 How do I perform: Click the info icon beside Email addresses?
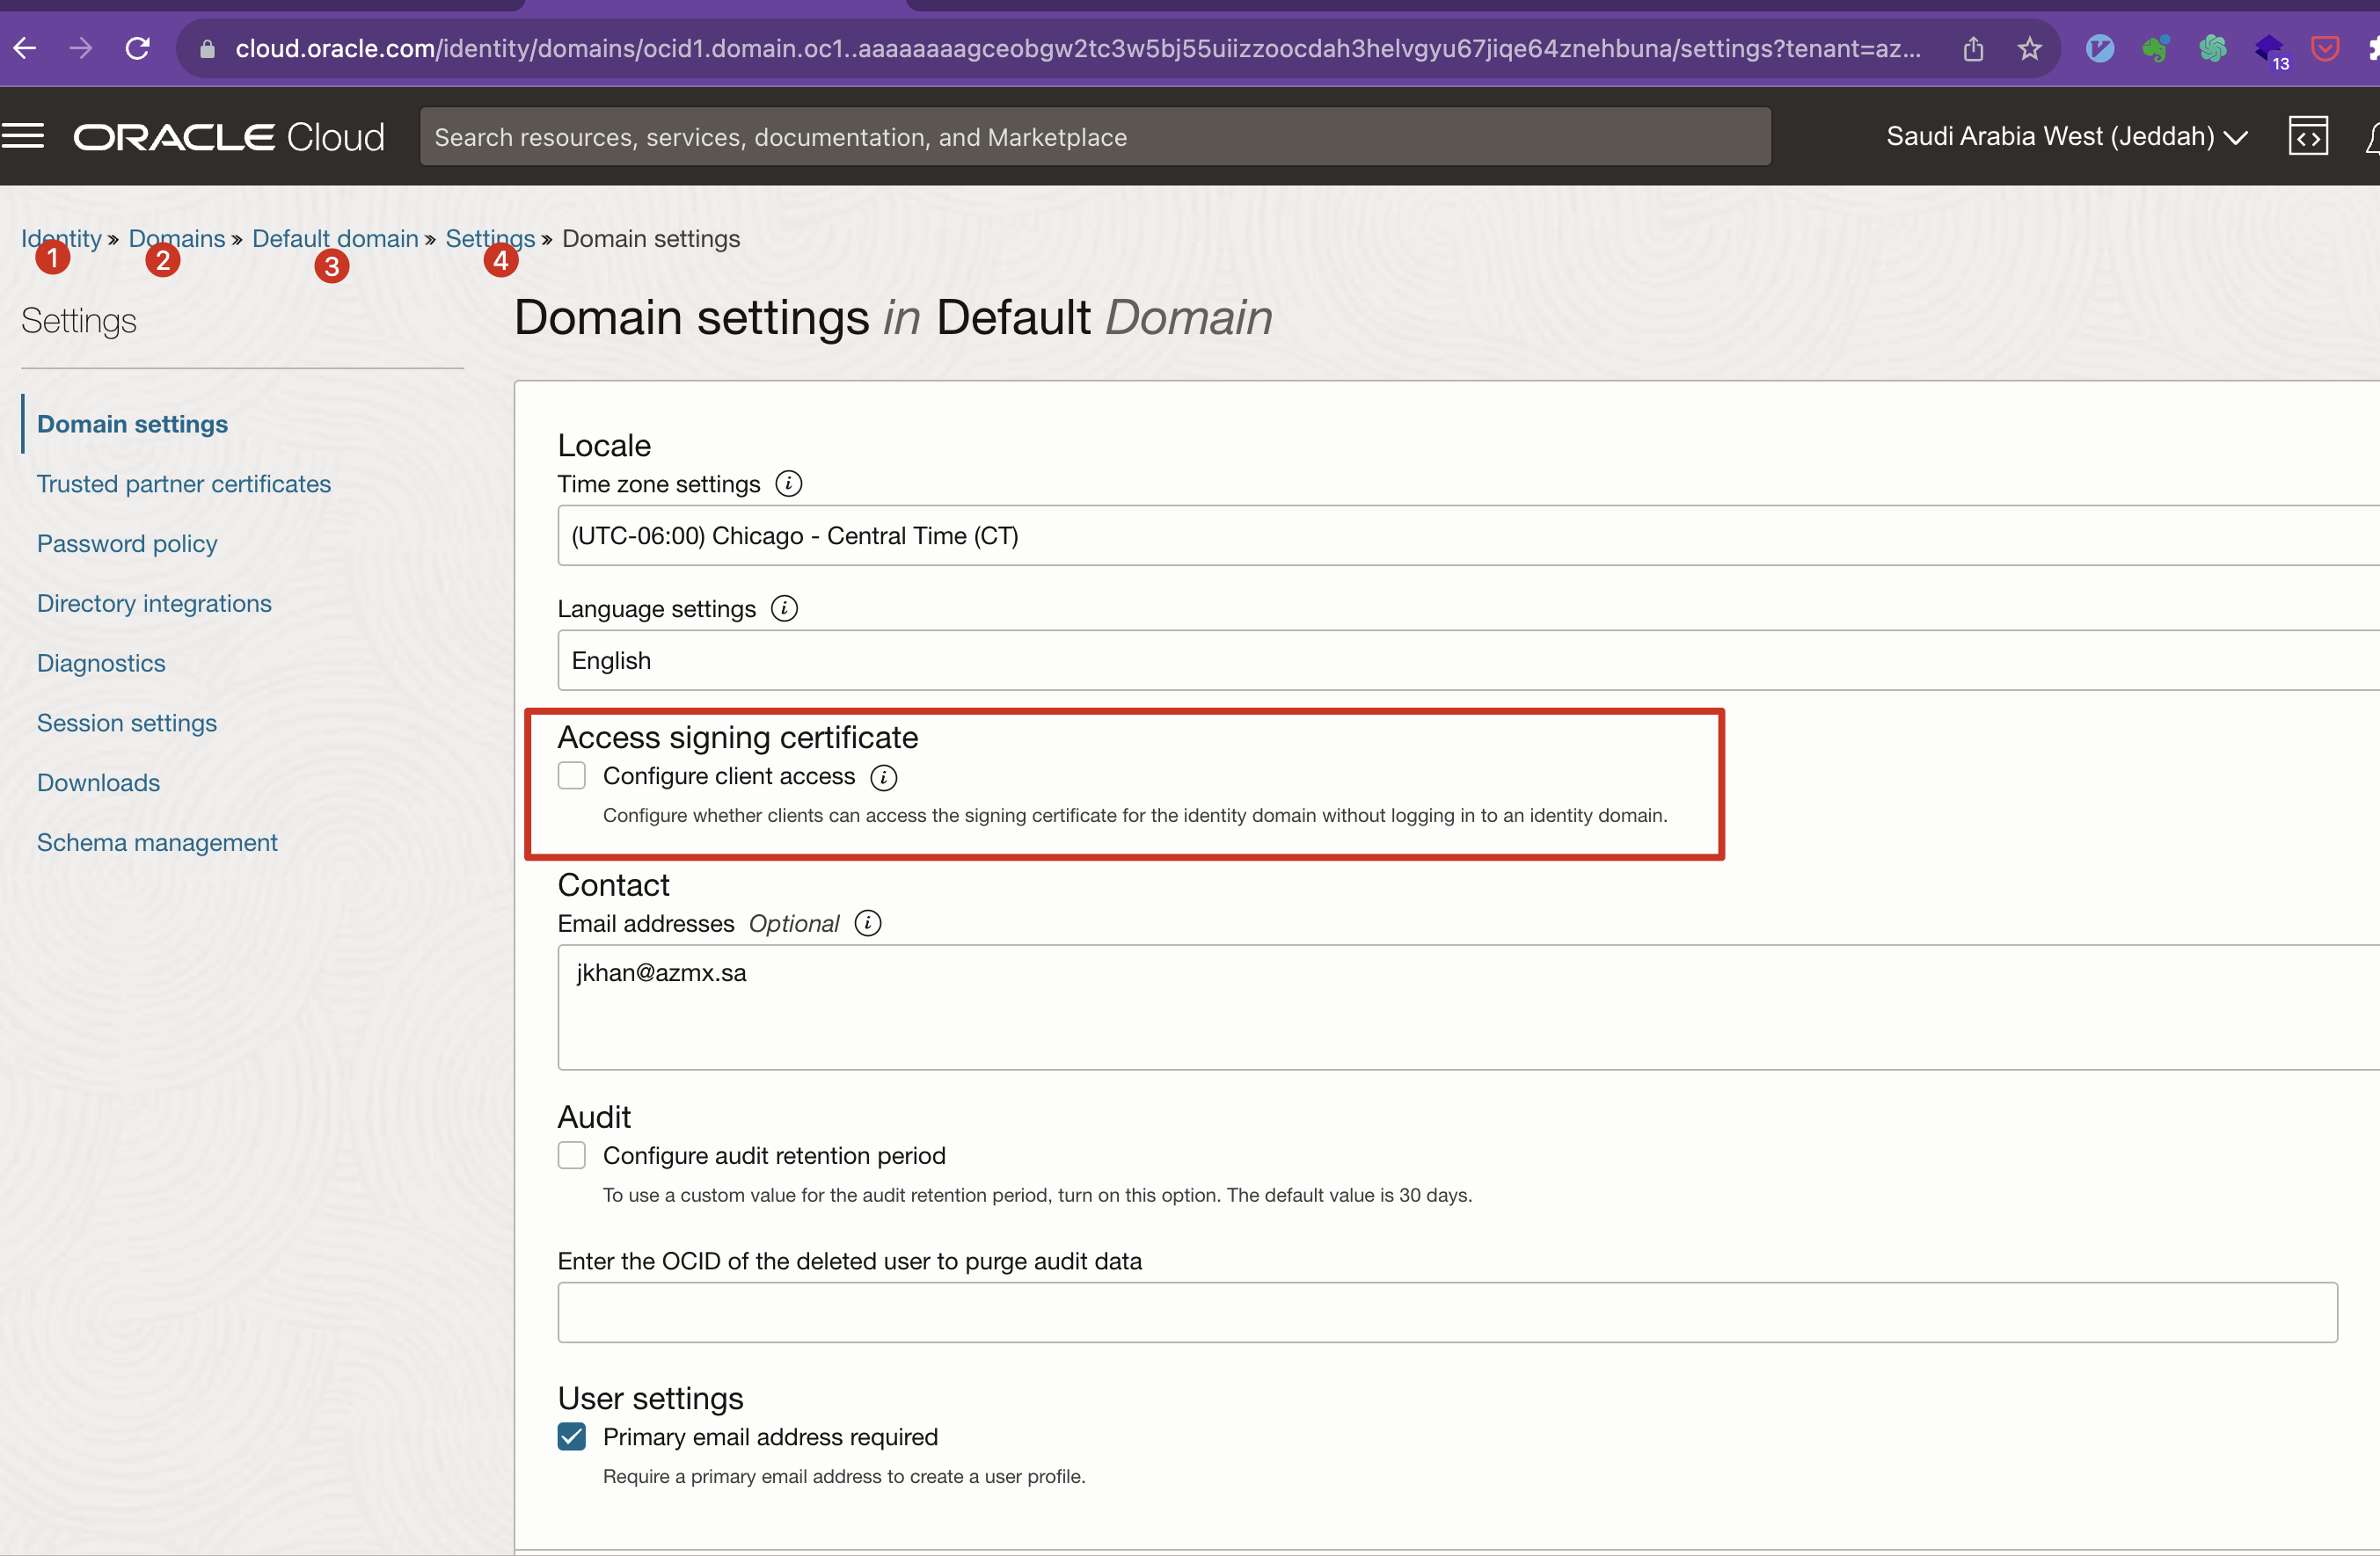pyautogui.click(x=867, y=923)
